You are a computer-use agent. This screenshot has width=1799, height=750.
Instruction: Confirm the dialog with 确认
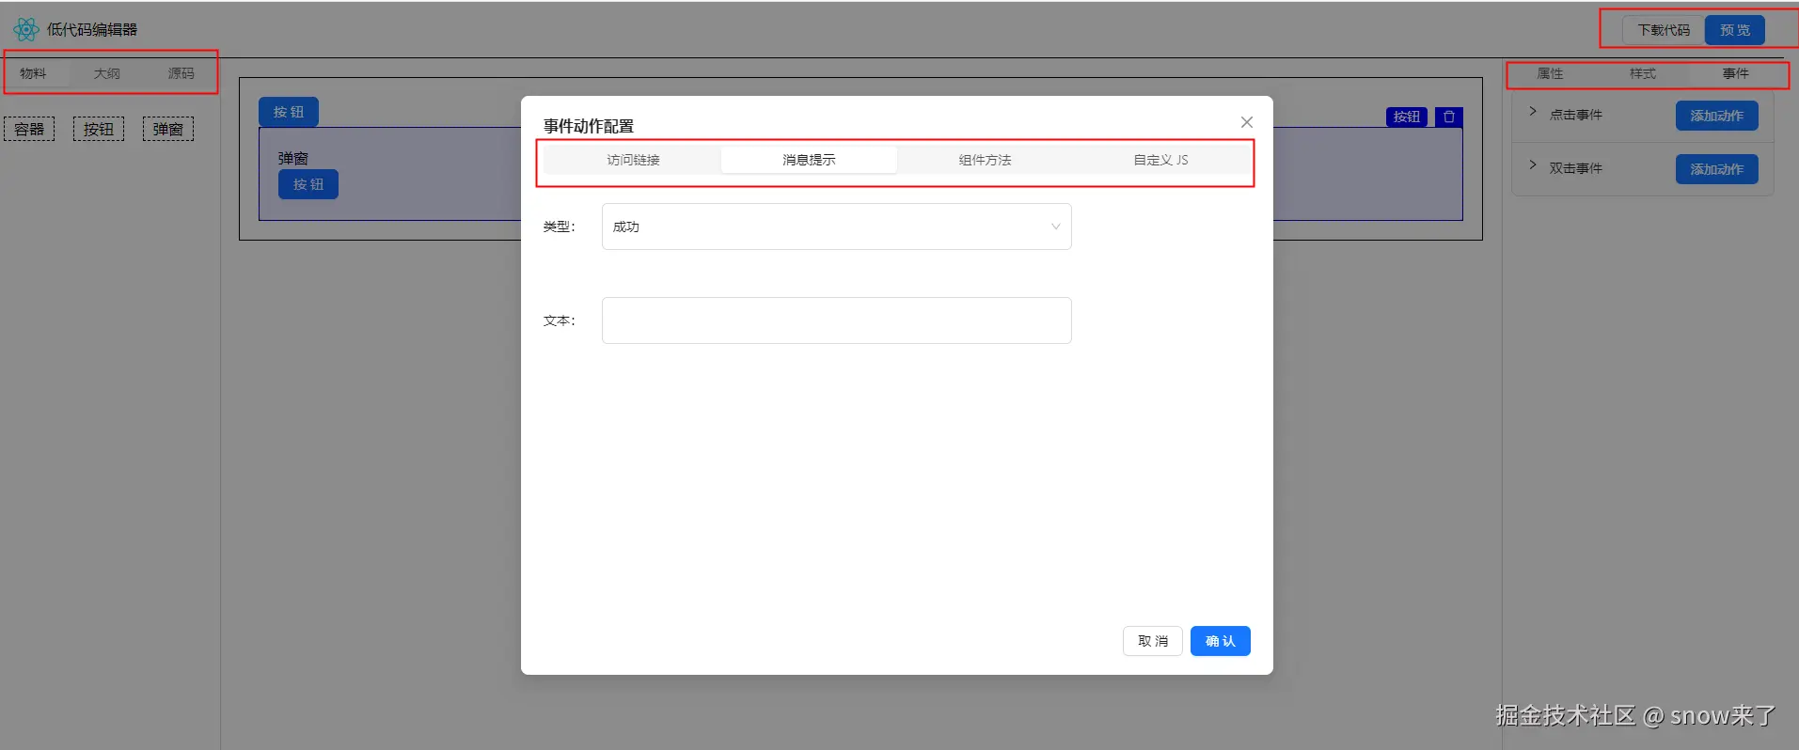[1221, 641]
